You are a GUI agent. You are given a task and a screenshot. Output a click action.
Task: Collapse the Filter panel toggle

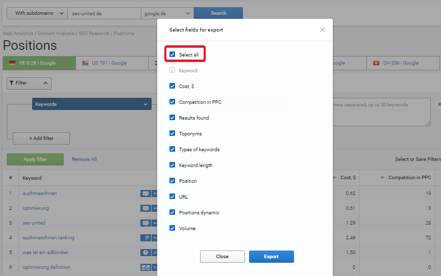click(x=29, y=84)
